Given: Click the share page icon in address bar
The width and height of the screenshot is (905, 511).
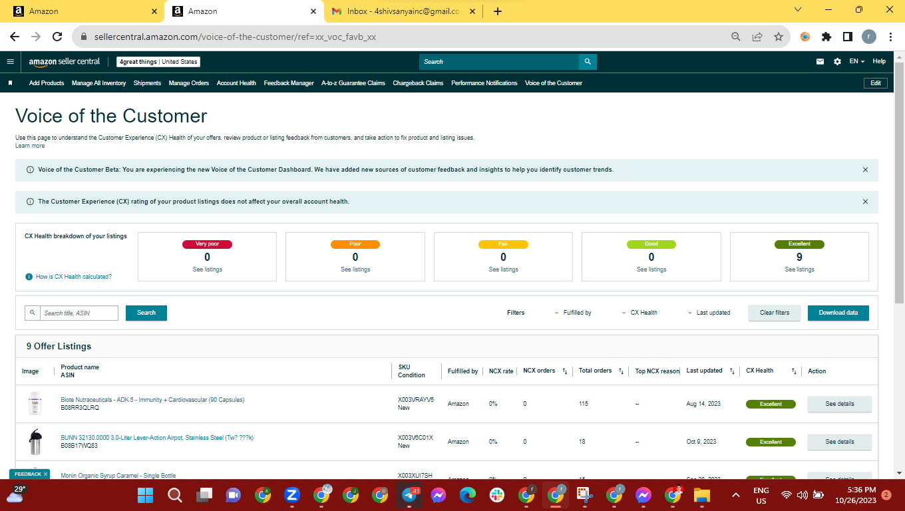Looking at the screenshot, I should 757,37.
